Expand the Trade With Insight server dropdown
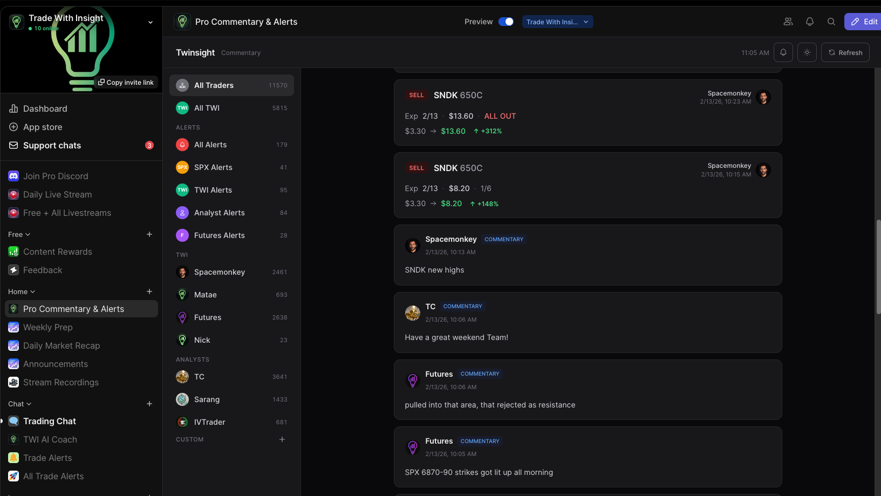881x496 pixels. click(150, 22)
